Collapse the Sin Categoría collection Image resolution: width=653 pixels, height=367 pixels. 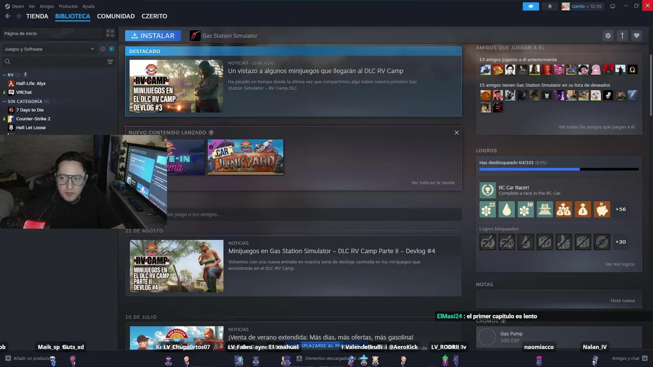pyautogui.click(x=5, y=101)
